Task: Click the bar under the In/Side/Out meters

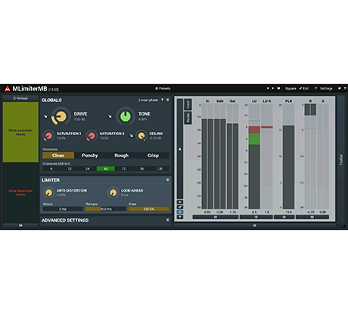Action: click(x=216, y=217)
